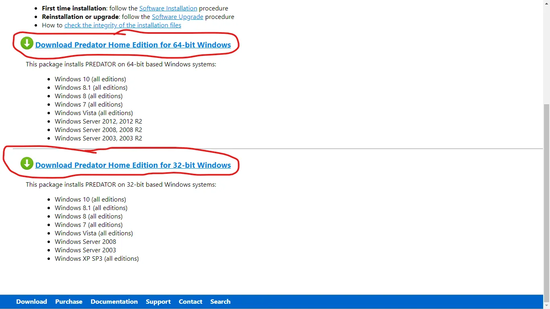Open Search from the footer navigation

[x=220, y=302]
